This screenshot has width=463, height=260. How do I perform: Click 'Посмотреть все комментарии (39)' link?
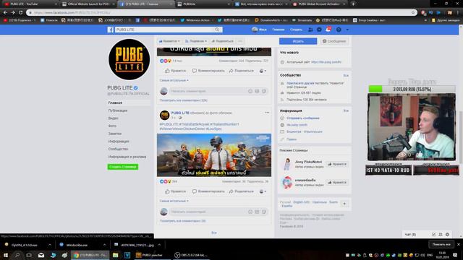tap(182, 221)
